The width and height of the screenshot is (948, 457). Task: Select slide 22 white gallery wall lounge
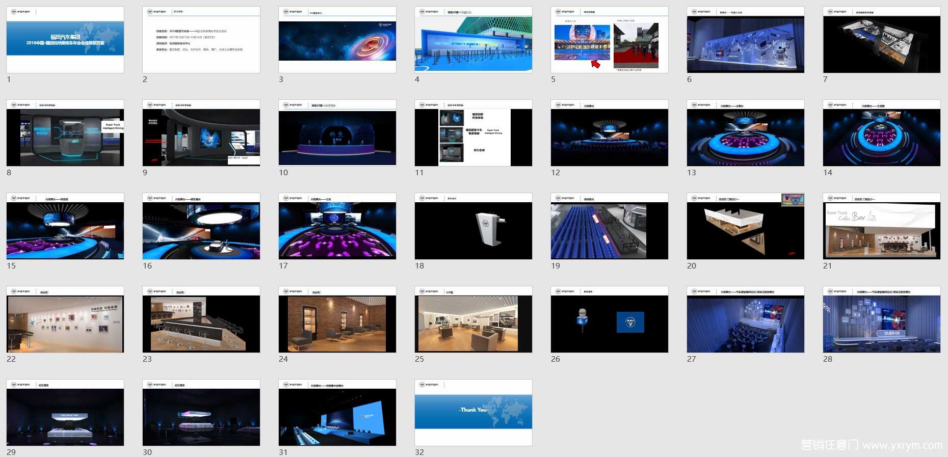click(x=65, y=319)
